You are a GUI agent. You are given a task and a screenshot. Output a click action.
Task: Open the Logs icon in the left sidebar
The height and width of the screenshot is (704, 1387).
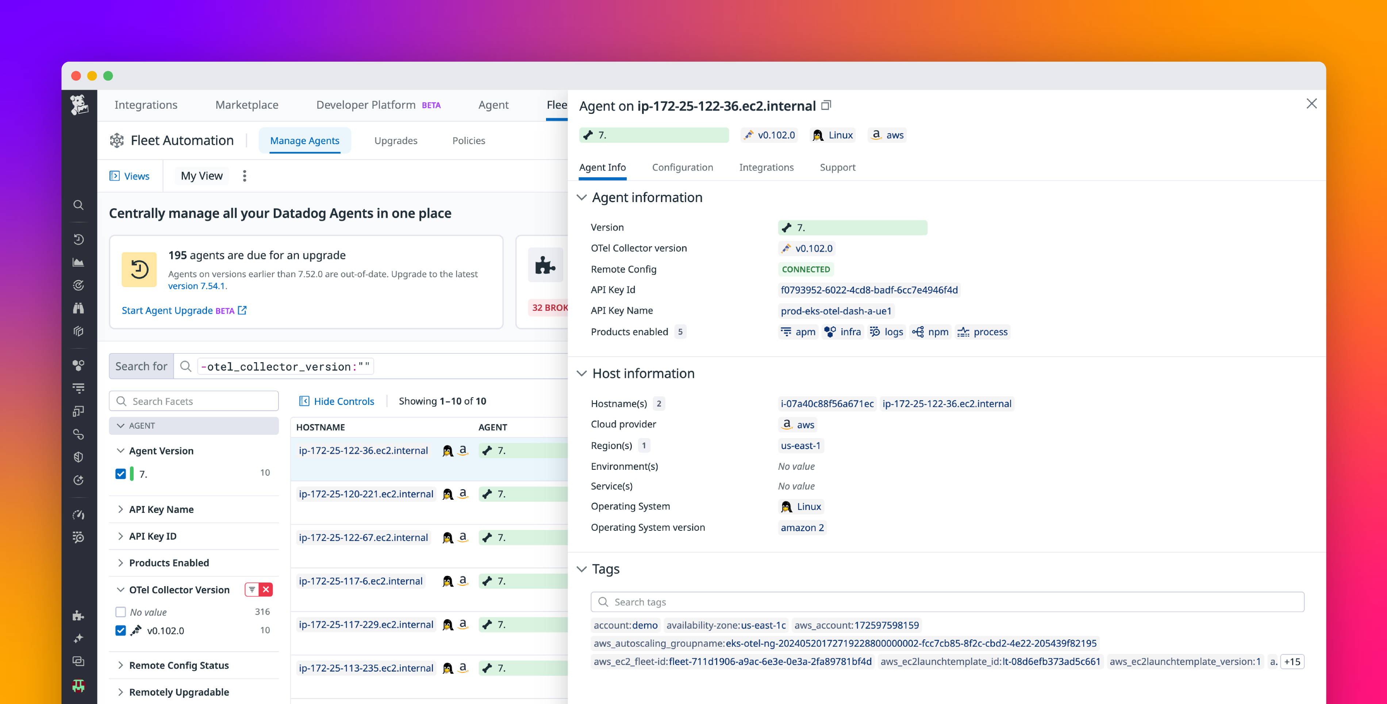(78, 387)
